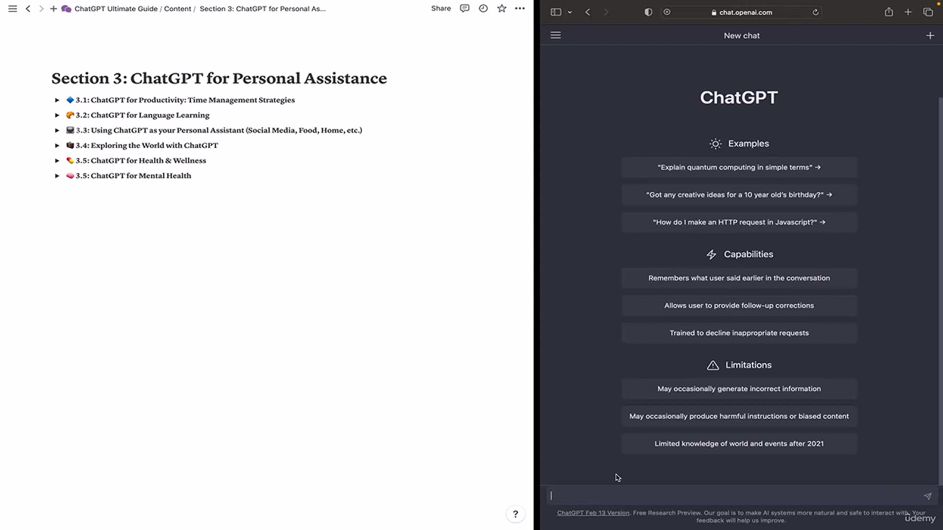
Task: Click the Section 3 breadcrumb title
Action: [262, 9]
